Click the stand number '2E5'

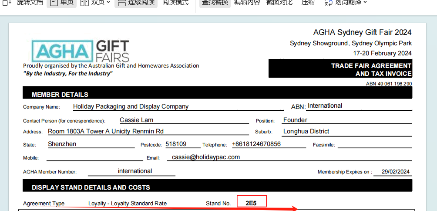click(251, 203)
